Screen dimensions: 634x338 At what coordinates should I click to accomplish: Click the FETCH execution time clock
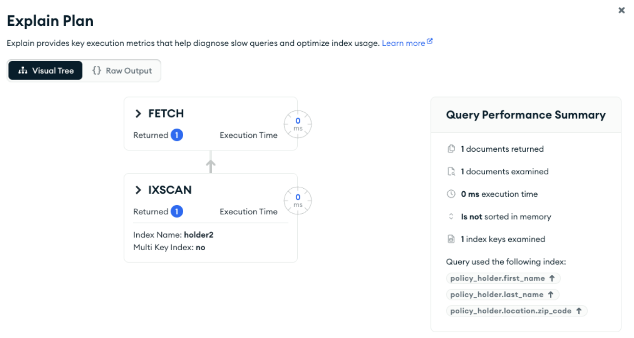click(x=298, y=124)
